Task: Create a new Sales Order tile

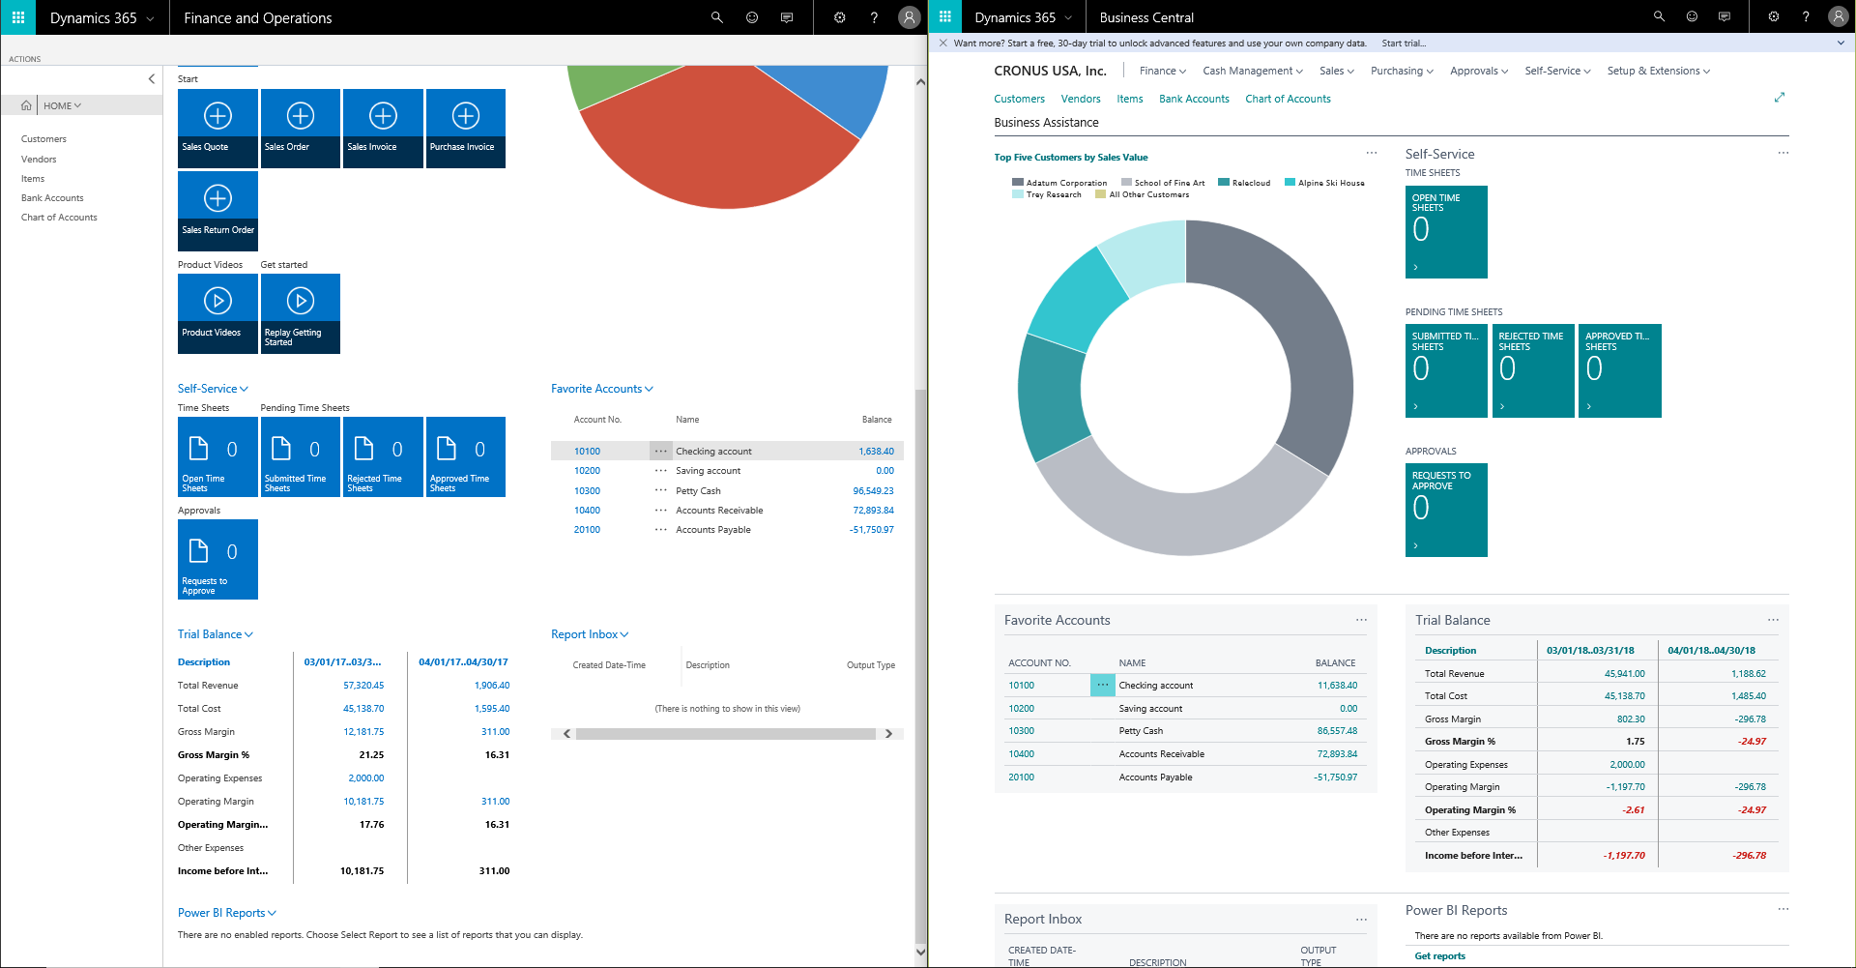Action: click(x=301, y=129)
